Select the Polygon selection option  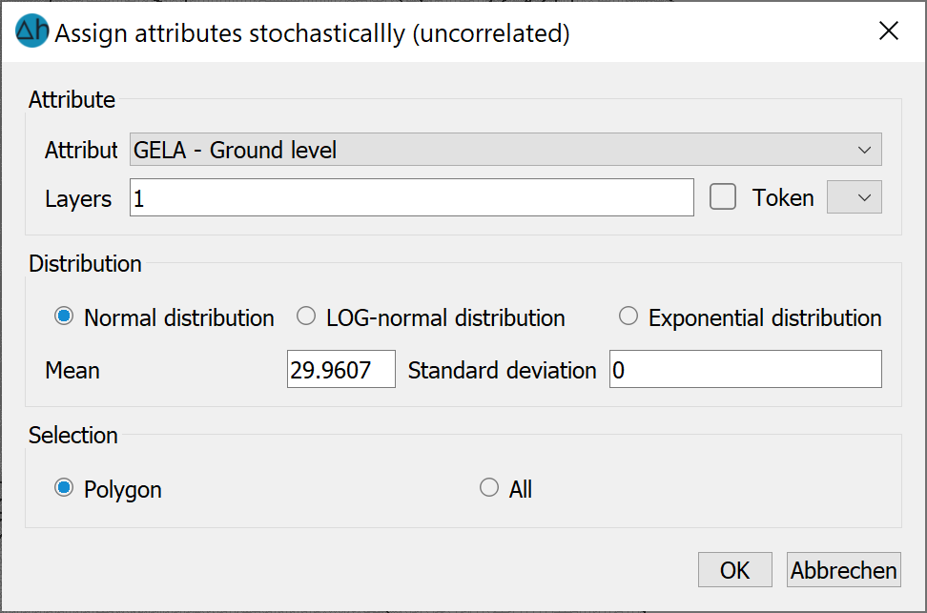(x=64, y=488)
